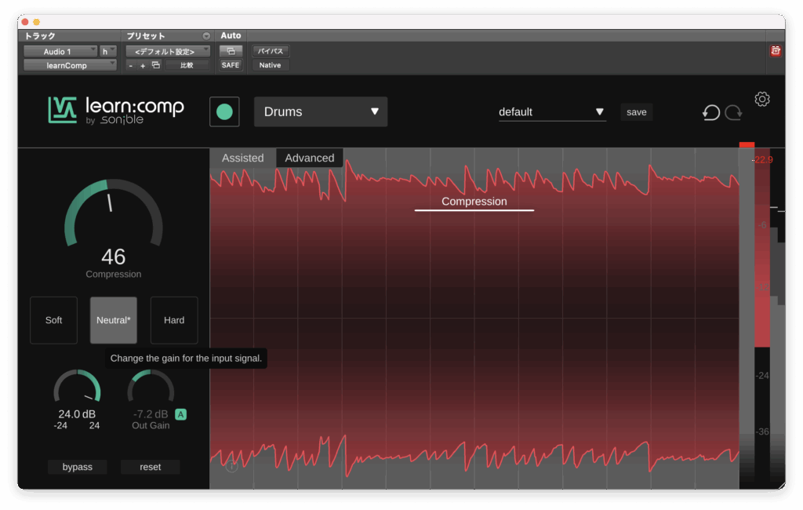This screenshot has height=510, width=803.
Task: Reset the plugin parameters
Action: point(150,467)
